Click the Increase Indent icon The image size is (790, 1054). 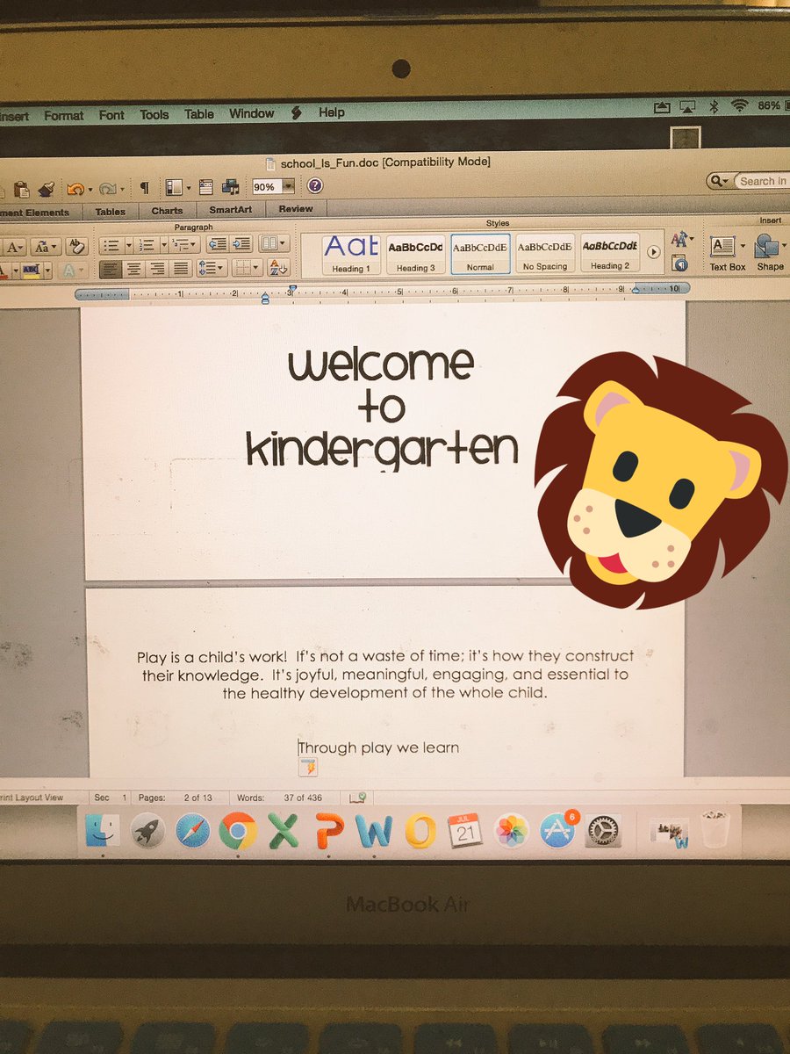point(241,243)
